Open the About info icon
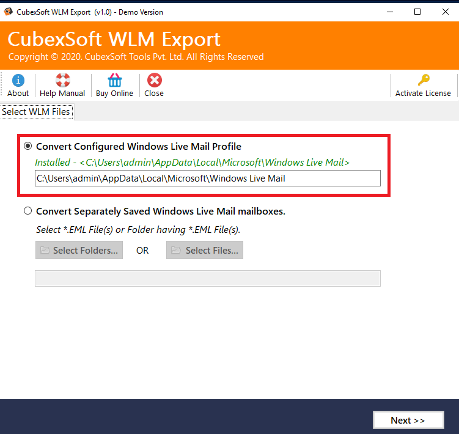The image size is (459, 434). click(18, 81)
